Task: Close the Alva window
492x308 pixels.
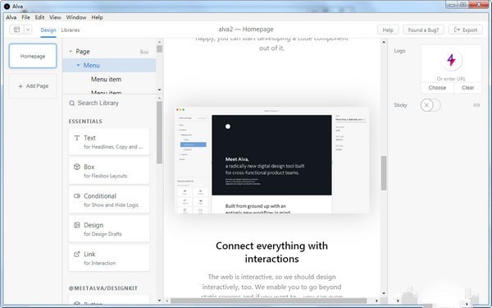Action: pyautogui.click(x=479, y=5)
